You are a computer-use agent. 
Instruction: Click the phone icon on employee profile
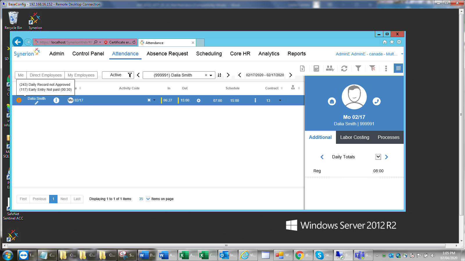coord(377,101)
